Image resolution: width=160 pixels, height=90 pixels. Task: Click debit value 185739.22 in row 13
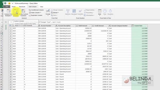point(88,59)
